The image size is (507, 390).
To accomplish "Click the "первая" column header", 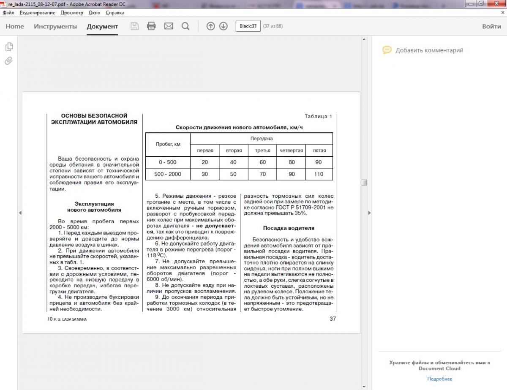I will [205, 150].
